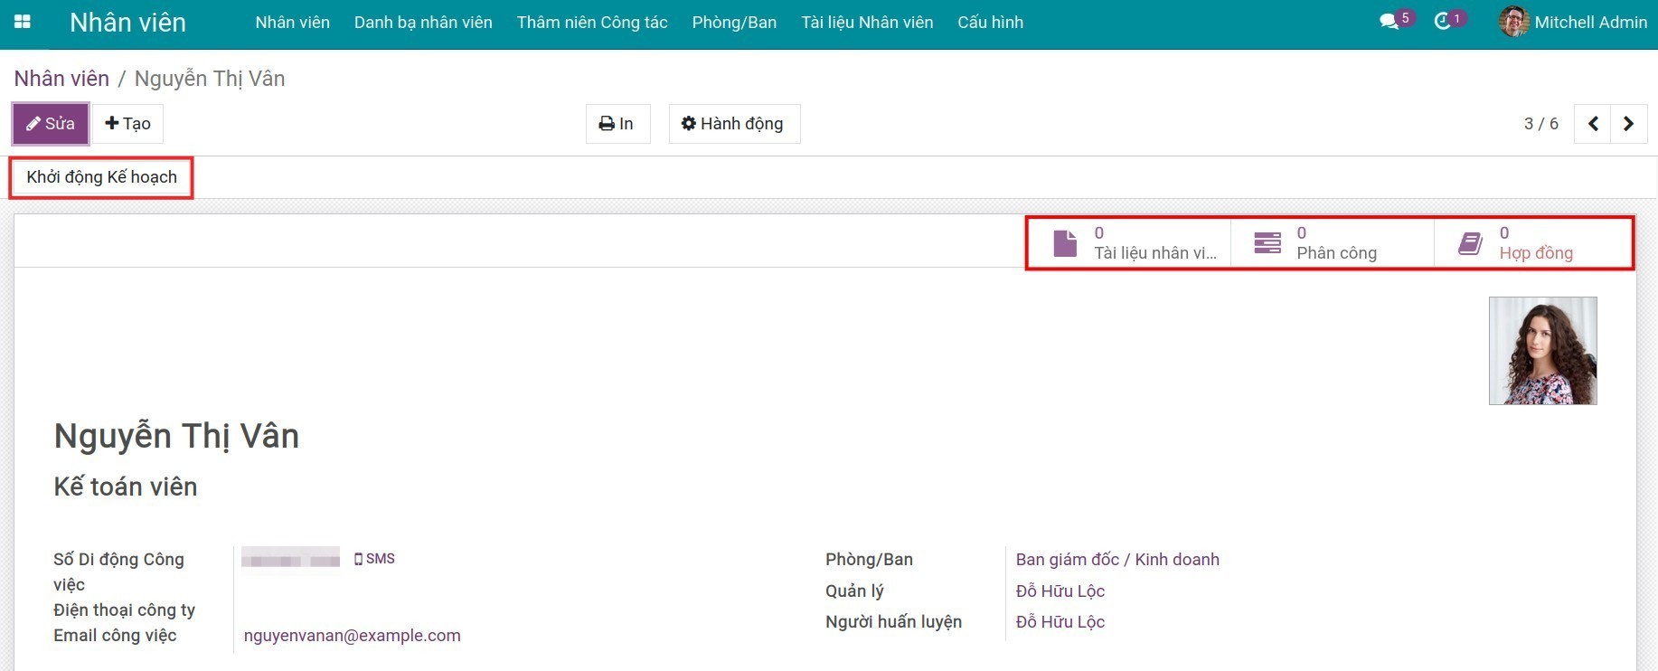Image resolution: width=1658 pixels, height=671 pixels.
Task: Expand the Hành động action dropdown
Action: (733, 124)
